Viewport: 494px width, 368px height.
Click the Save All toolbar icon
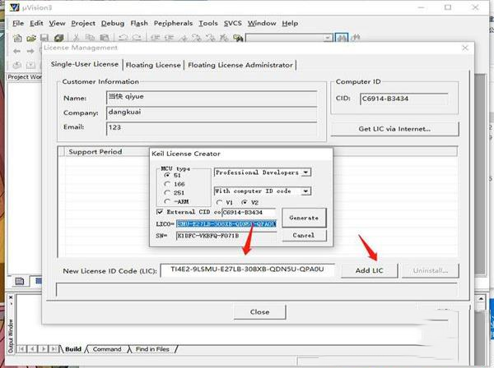(x=58, y=37)
